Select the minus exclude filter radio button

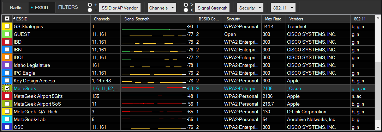[90, 10]
